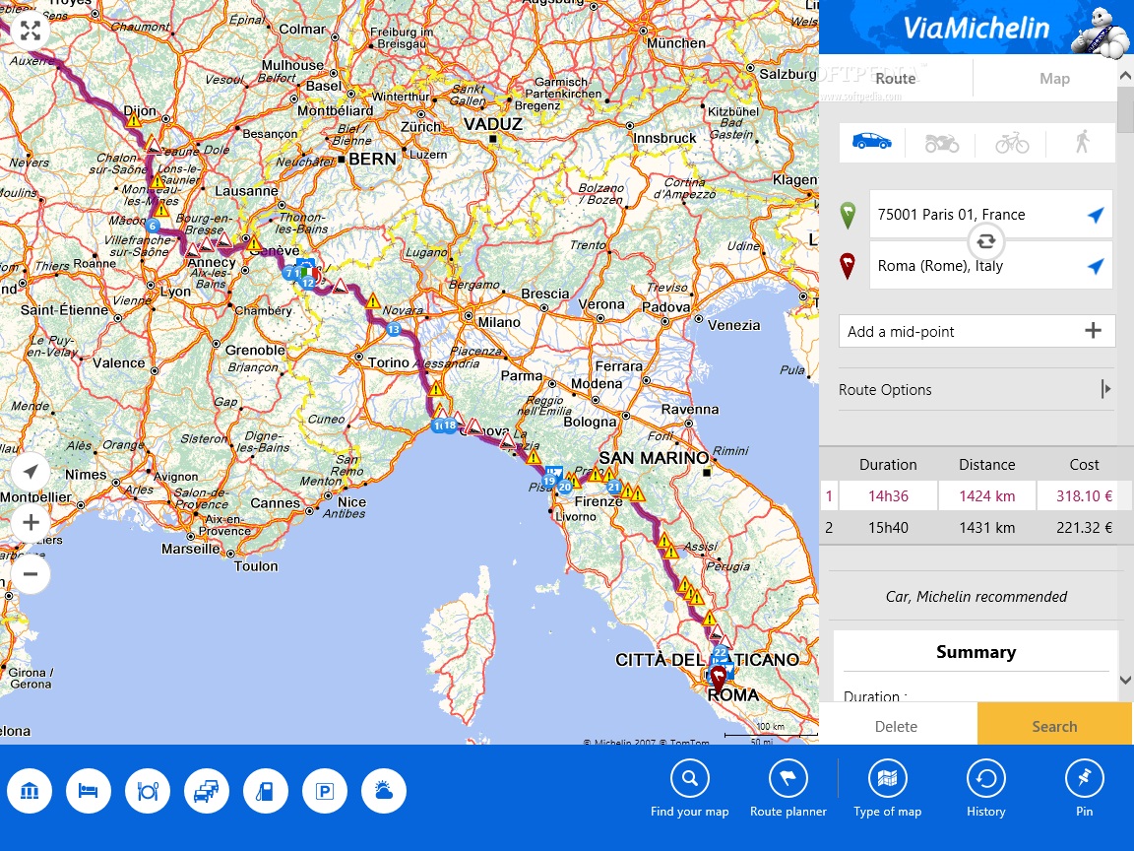Switch to the Map tab

click(x=1053, y=78)
